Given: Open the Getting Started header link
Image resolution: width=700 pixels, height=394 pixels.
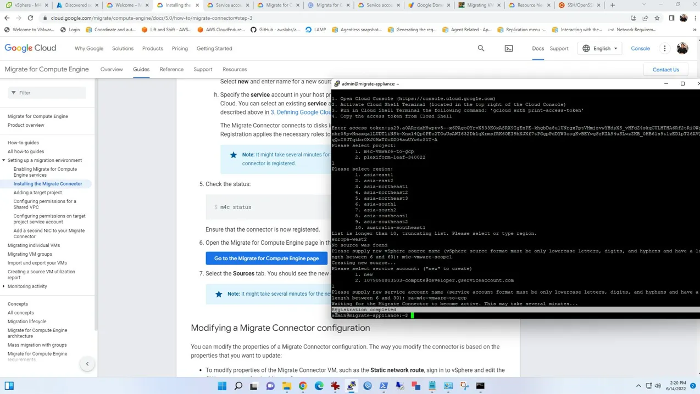Looking at the screenshot, I should pos(214,48).
